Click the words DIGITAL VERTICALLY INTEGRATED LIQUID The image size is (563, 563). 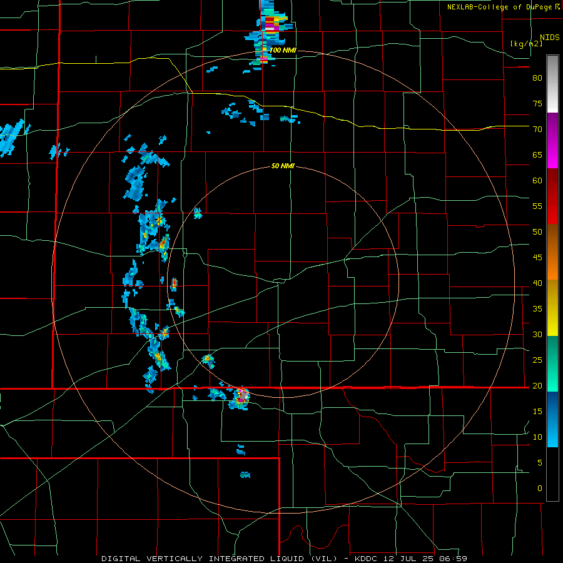203,559
